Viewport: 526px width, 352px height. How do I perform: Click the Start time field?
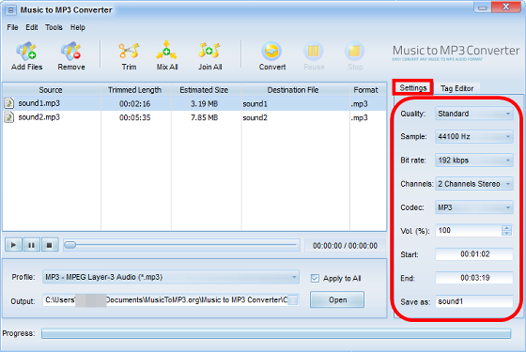(474, 254)
